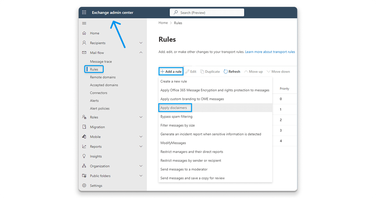This screenshot has height=199, width=376.
Task: Expand the Mobile section chevron
Action: click(141, 137)
